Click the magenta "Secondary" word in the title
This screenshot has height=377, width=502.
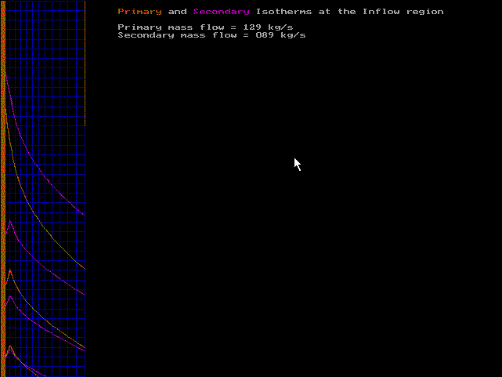(222, 12)
